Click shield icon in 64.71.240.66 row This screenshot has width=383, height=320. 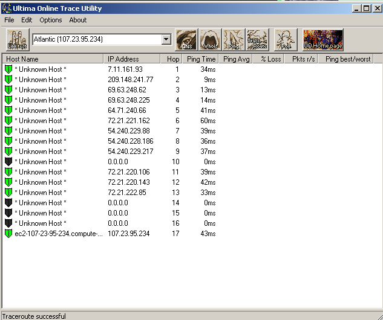[x=8, y=110]
